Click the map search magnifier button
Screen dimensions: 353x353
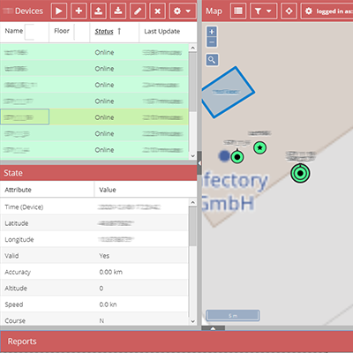click(212, 60)
